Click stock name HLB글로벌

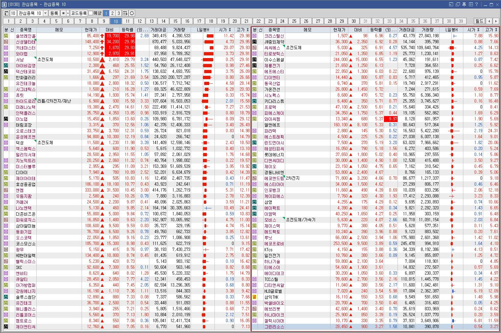click(x=273, y=291)
